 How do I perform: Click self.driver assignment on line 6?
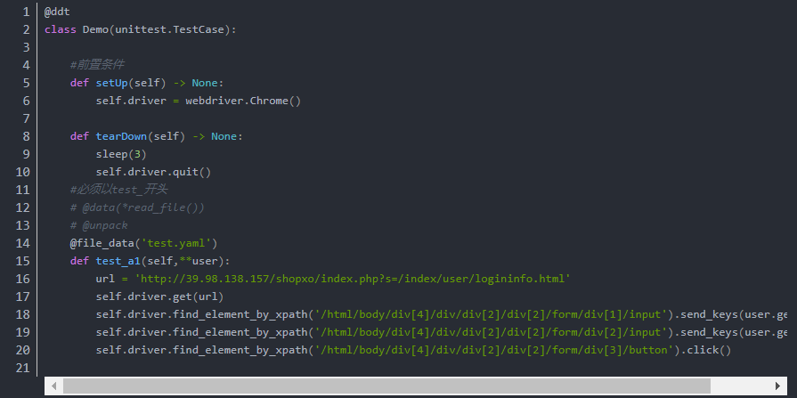click(x=131, y=101)
